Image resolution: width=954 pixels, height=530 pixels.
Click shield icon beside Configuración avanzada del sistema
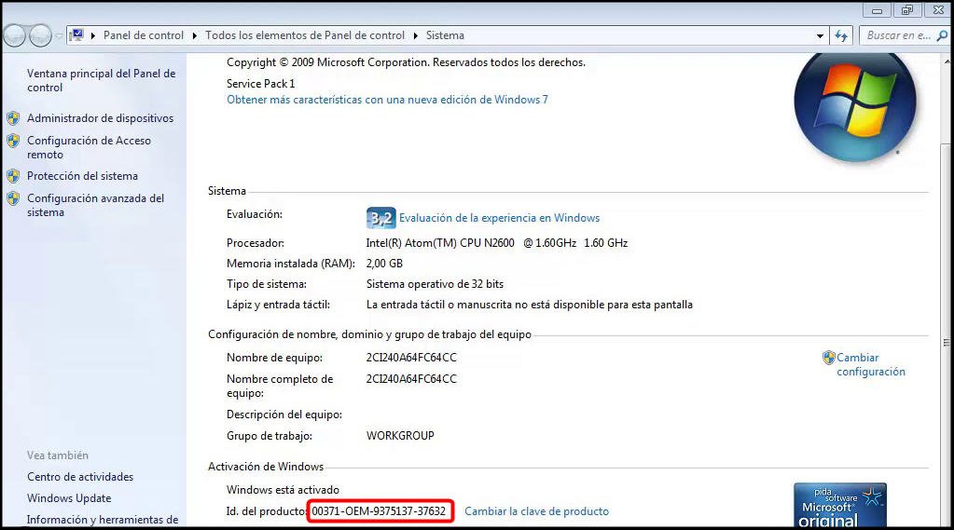click(13, 198)
